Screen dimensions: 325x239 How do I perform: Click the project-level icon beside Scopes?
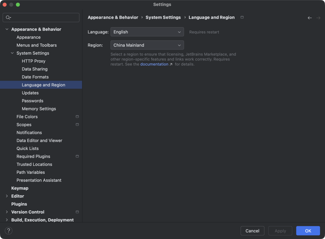[x=77, y=125]
